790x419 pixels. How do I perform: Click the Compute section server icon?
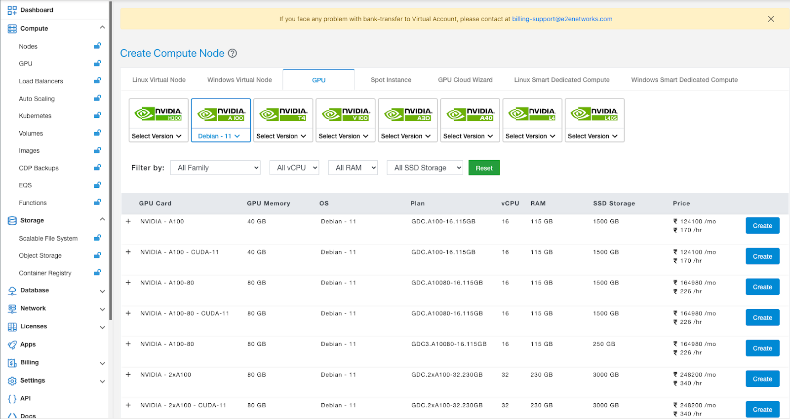[12, 29]
